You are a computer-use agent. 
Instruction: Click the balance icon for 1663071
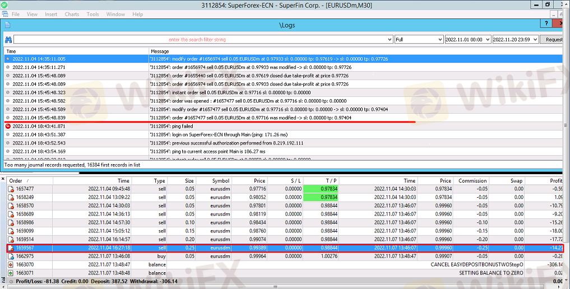click(x=11, y=273)
